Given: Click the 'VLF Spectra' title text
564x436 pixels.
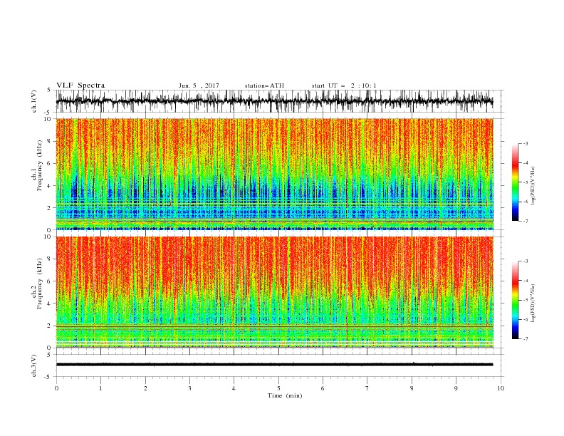Looking at the screenshot, I should 80,85.
